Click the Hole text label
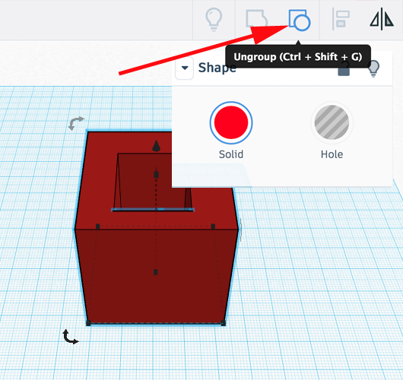 [332, 154]
